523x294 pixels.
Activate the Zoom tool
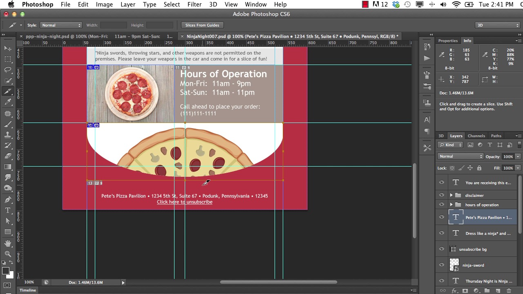point(8,254)
